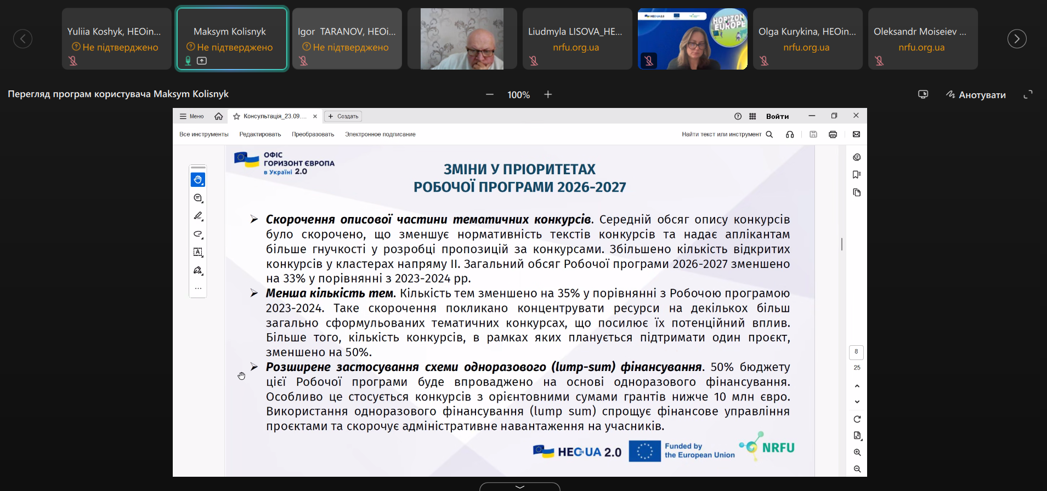Star the Консультація document tab
1047x491 pixels.
(236, 116)
